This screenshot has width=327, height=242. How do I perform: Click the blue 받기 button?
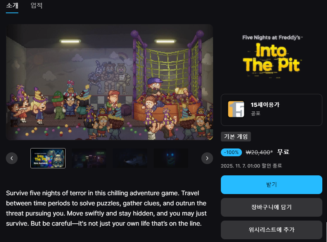click(x=272, y=185)
